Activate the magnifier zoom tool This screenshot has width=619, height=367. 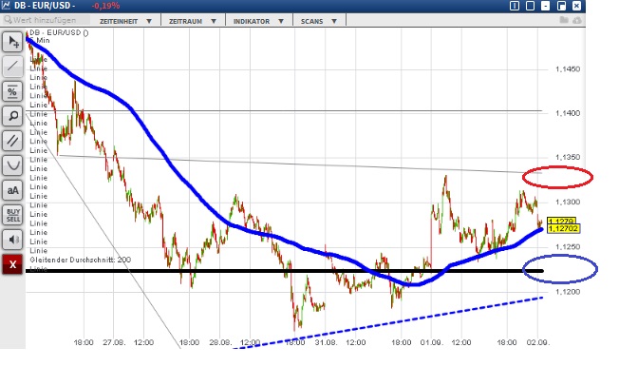pyautogui.click(x=12, y=116)
